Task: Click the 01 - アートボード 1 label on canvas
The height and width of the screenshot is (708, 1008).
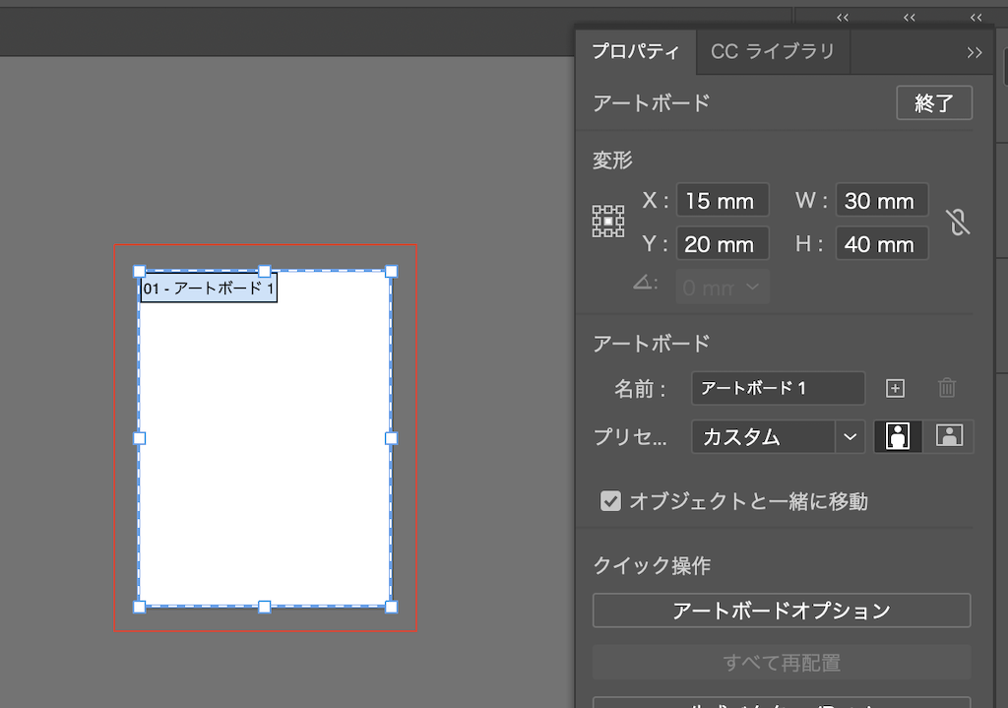Action: click(x=209, y=289)
